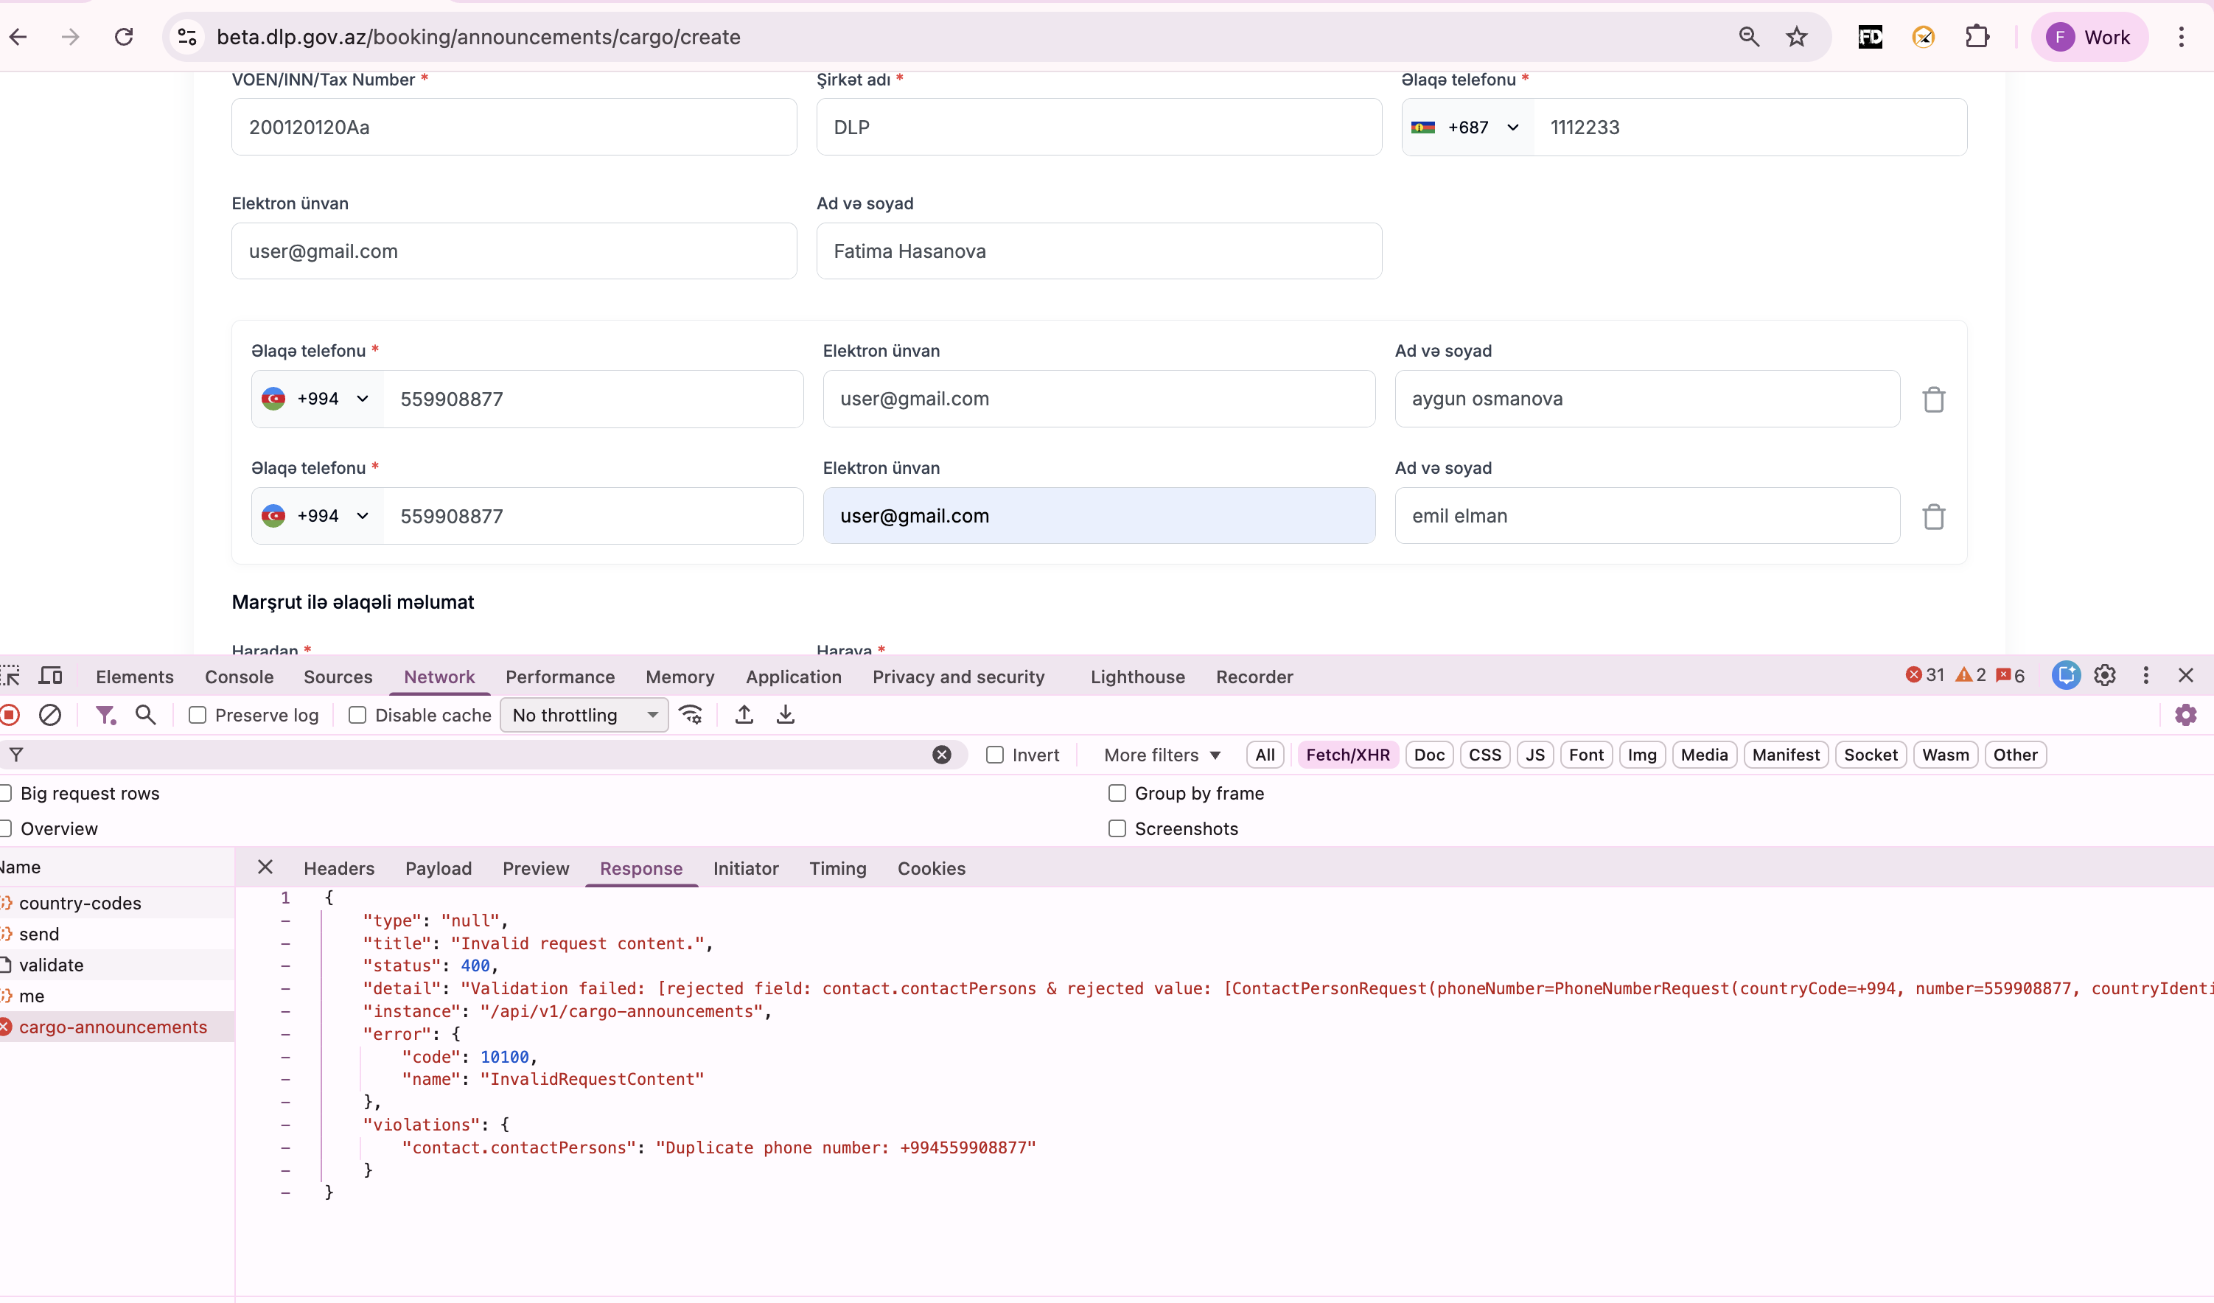This screenshot has height=1303, width=2214.
Task: Select the validate request
Action: [117, 965]
